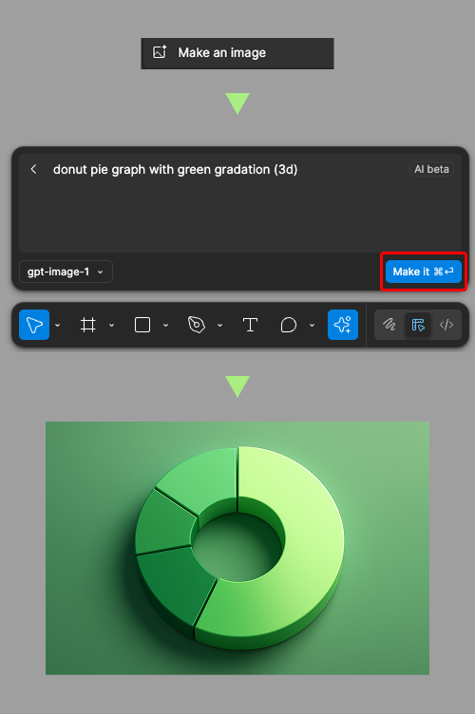
Task: Click the Make an image icon
Action: point(160,52)
